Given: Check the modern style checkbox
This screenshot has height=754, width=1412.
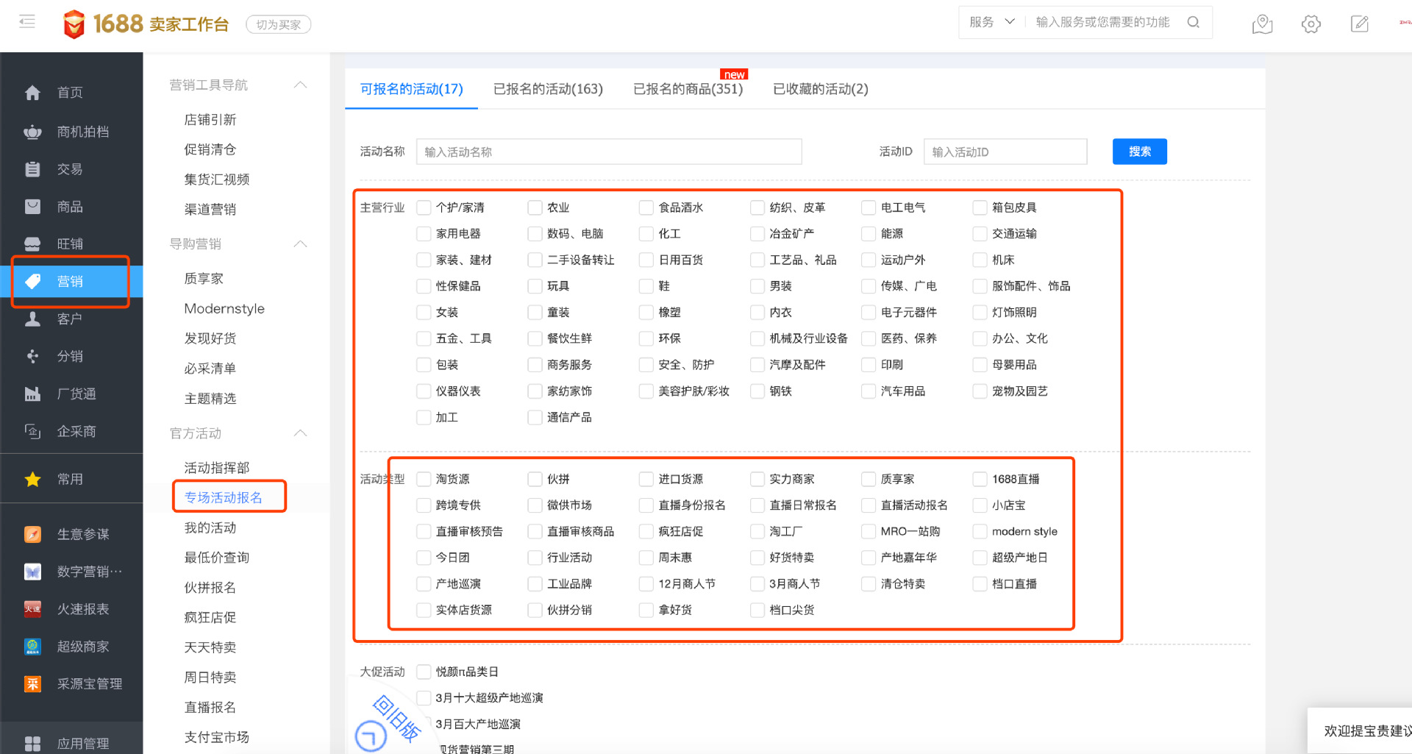Looking at the screenshot, I should point(980,531).
